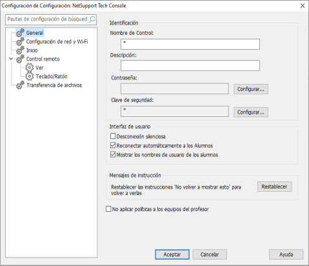
Task: Open Transferencia de archivos settings
Action: (54, 85)
